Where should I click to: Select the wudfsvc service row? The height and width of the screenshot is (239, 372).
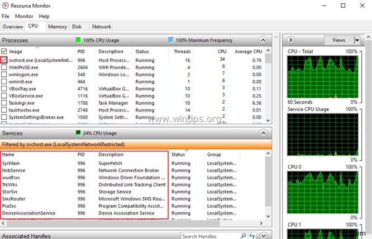point(120,178)
